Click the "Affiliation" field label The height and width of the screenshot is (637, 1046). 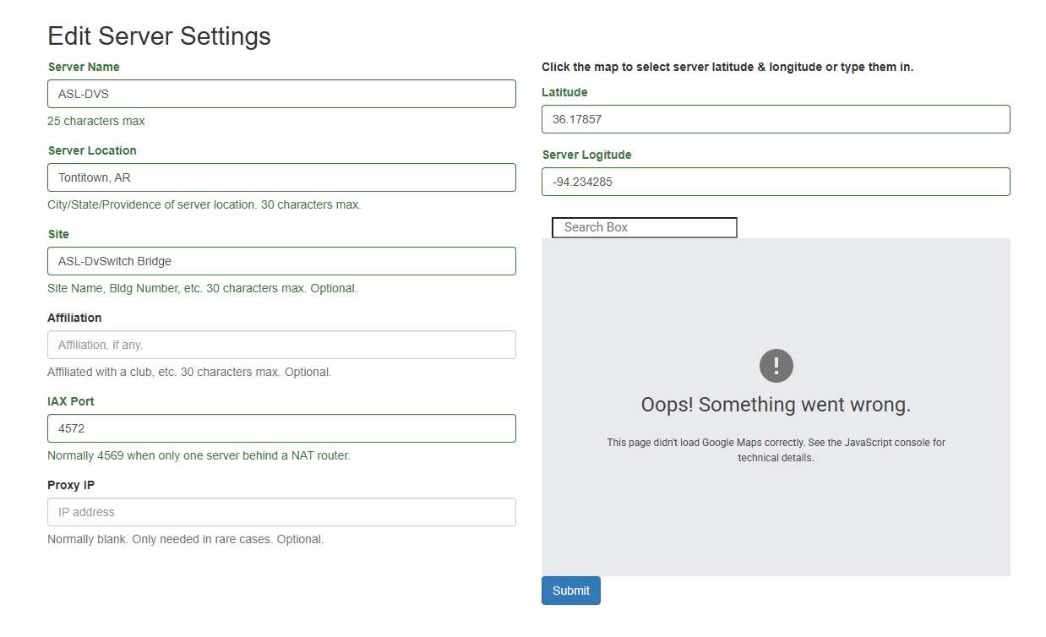(74, 318)
